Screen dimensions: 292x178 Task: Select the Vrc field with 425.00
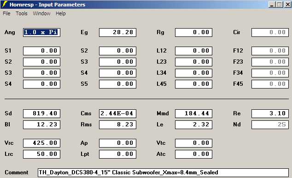click(x=42, y=143)
